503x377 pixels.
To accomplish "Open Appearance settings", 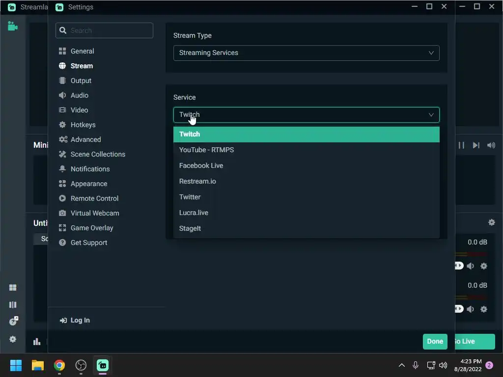I will 83,184.
